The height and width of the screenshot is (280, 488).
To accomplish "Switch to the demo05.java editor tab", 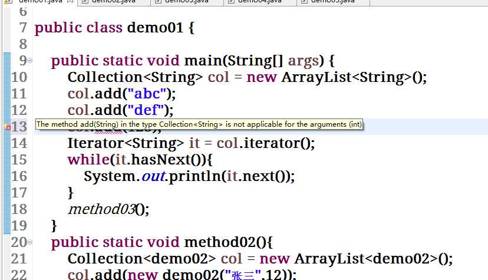I will coord(333,2).
